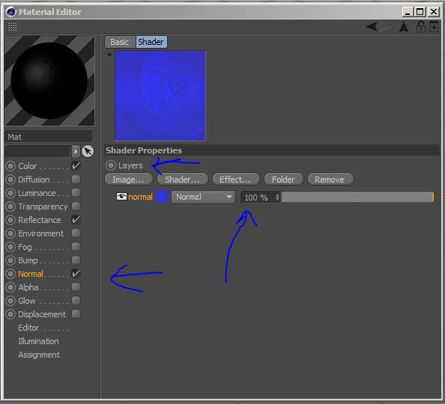
Task: Click the Normal channel animation dot
Action: (10, 274)
